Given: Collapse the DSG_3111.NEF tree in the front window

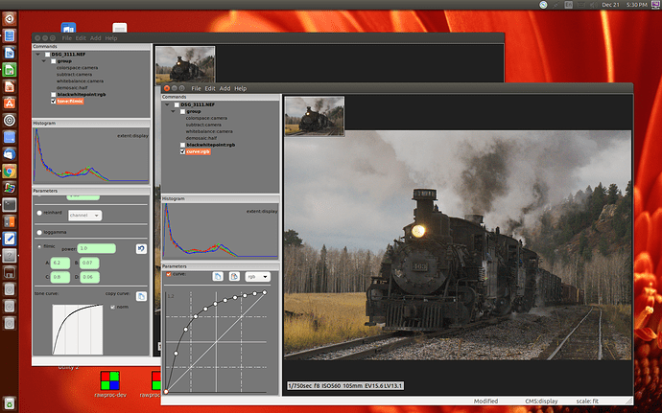Looking at the screenshot, I should [x=167, y=104].
